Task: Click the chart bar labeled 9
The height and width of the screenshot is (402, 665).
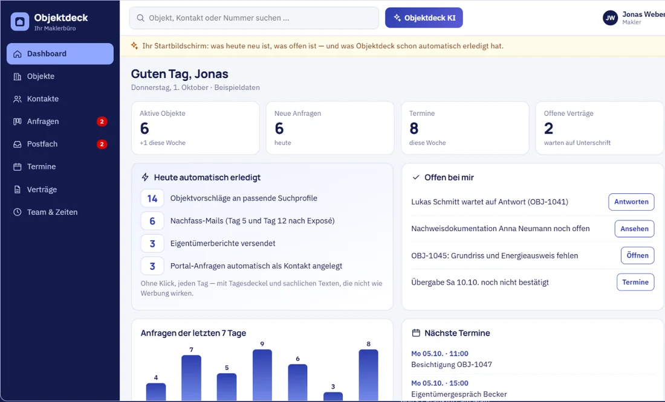Action: pos(262,375)
